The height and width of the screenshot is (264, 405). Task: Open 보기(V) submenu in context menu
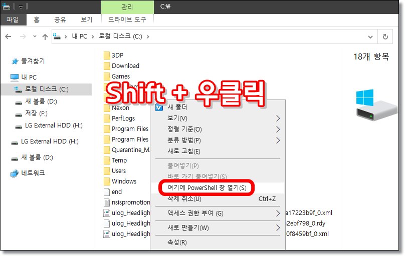pyautogui.click(x=218, y=118)
